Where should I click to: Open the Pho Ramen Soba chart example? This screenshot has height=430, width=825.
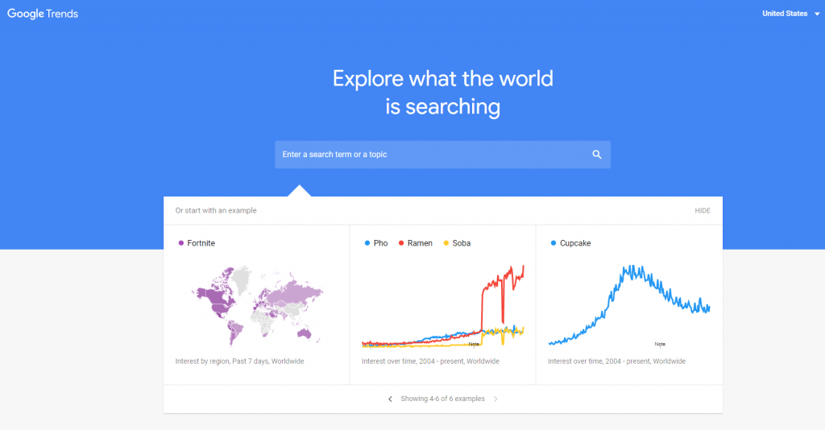coord(442,305)
